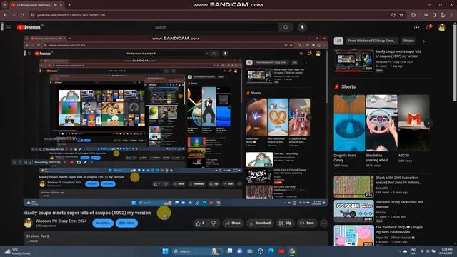
Task: Click the video title (1092) my version
Action: click(x=87, y=213)
